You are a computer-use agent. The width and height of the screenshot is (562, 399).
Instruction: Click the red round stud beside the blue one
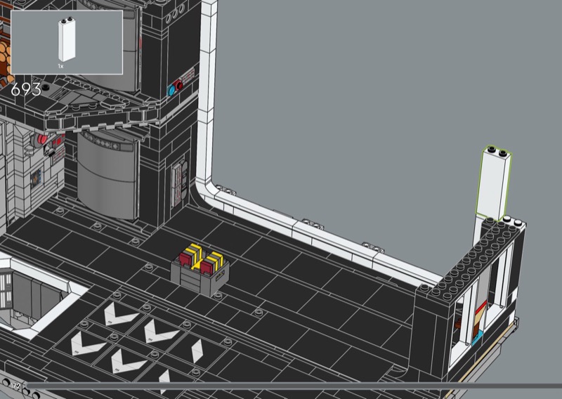[x=180, y=86]
